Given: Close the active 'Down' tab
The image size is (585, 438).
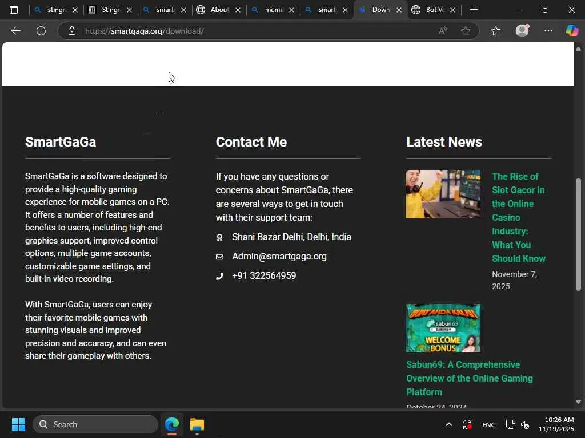Looking at the screenshot, I should point(399,10).
